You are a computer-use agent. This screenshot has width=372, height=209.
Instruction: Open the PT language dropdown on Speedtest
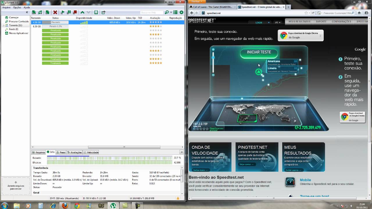click(x=278, y=22)
